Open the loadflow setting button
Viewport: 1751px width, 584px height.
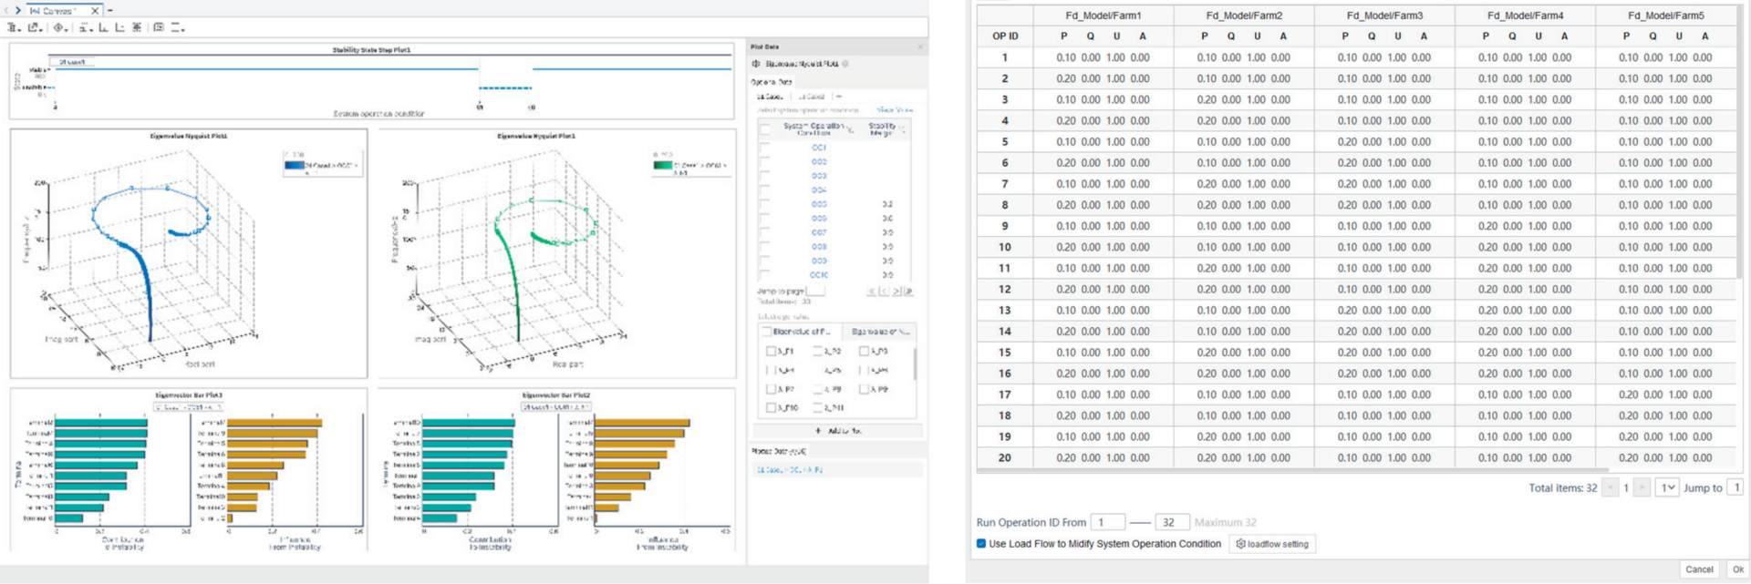1272,544
